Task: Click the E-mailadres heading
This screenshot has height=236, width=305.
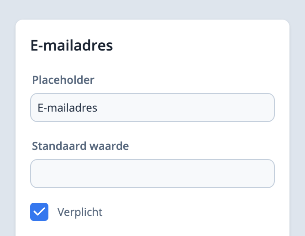Action: tap(72, 46)
